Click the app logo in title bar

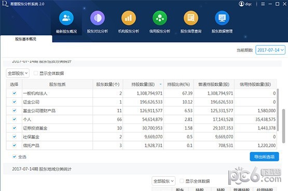click(x=5, y=4)
